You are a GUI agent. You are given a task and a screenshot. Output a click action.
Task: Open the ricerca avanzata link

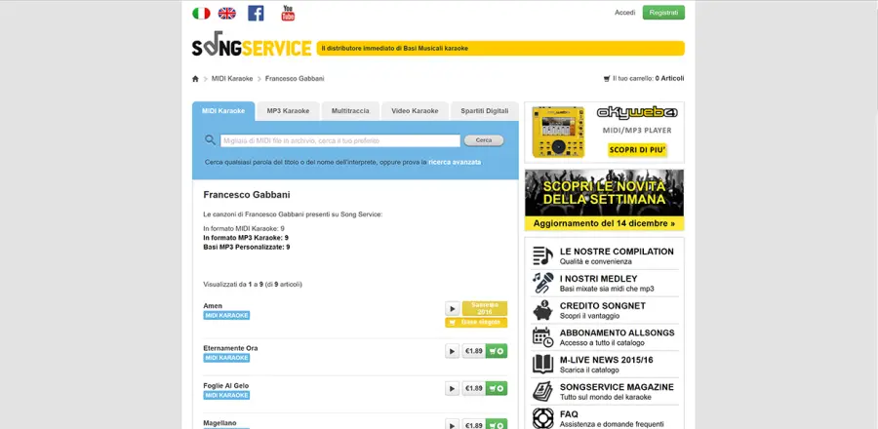(x=455, y=162)
